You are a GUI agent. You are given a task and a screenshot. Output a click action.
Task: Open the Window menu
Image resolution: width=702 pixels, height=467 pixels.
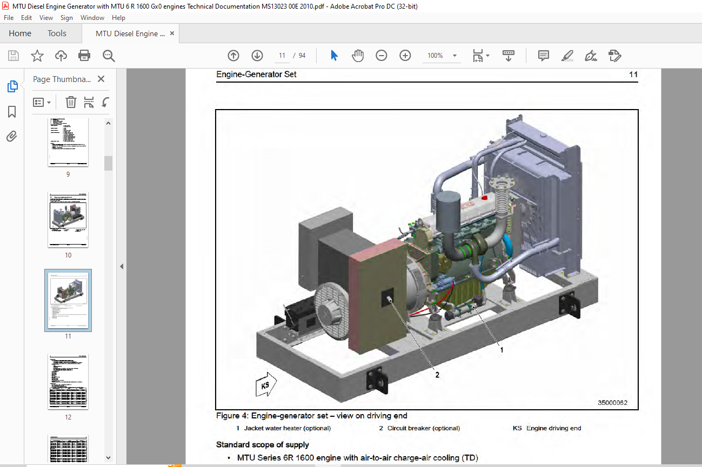[92, 18]
